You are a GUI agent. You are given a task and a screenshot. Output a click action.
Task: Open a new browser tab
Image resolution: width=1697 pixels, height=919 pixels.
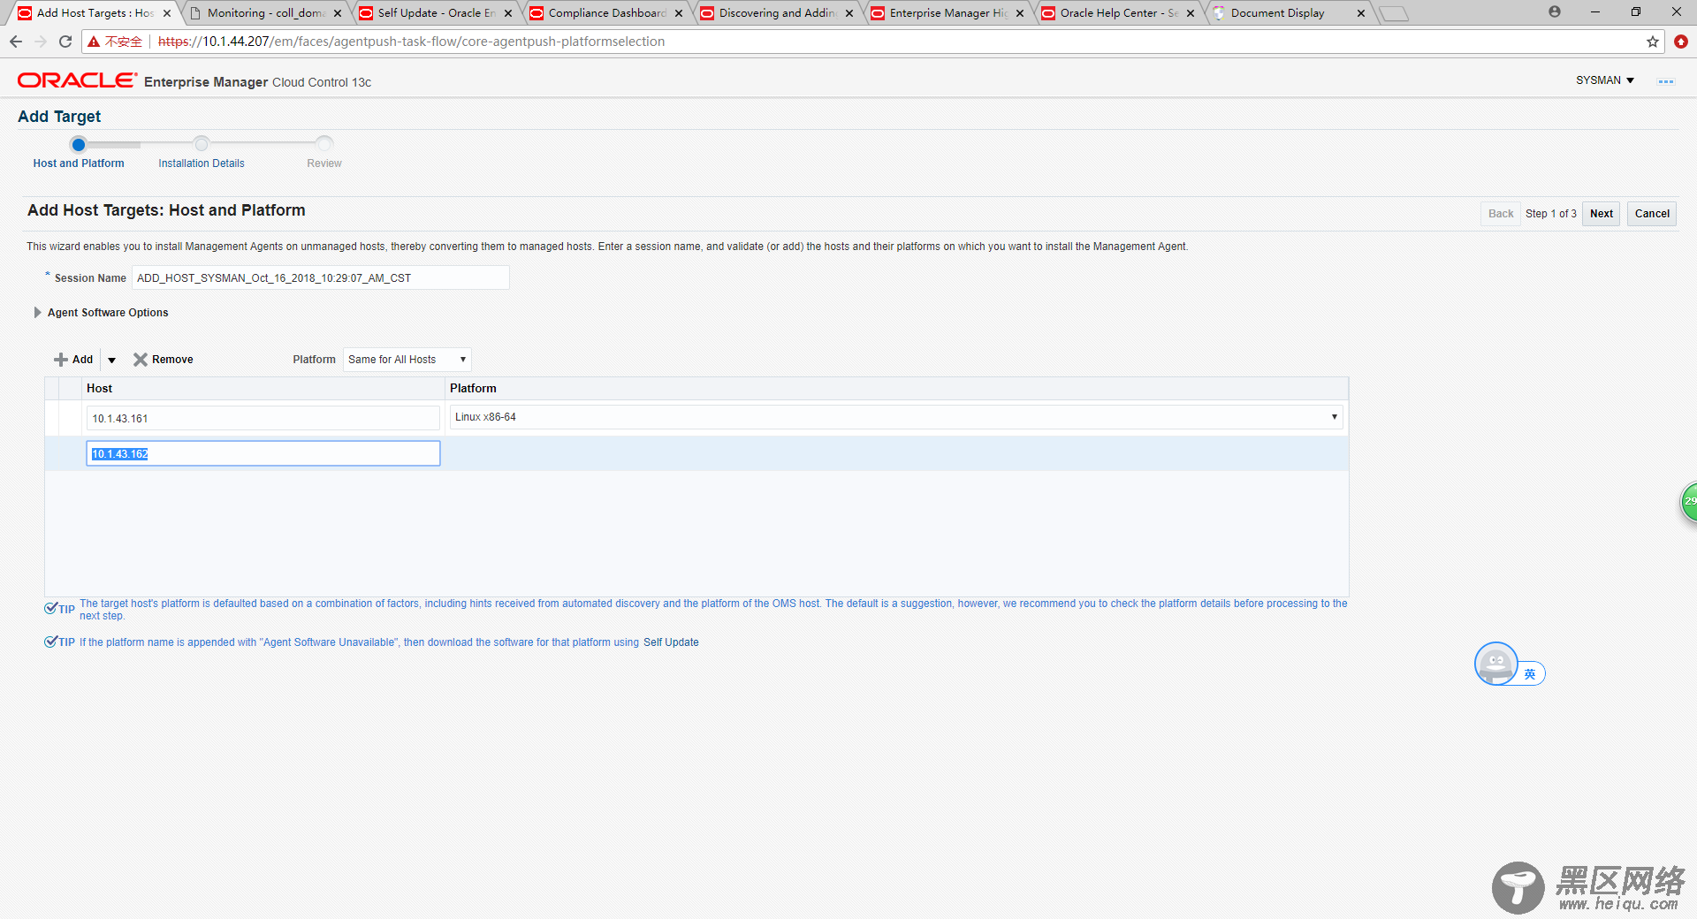(x=1394, y=13)
